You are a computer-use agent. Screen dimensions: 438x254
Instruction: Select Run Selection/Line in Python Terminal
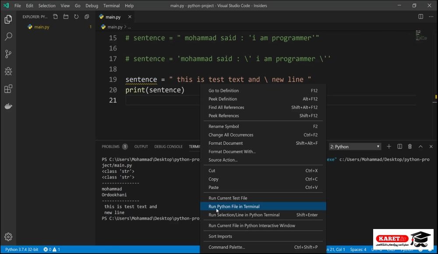click(x=263, y=215)
